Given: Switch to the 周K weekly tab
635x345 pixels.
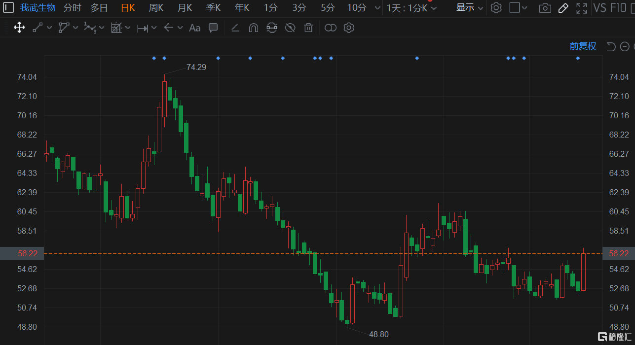Looking at the screenshot, I should point(156,8).
